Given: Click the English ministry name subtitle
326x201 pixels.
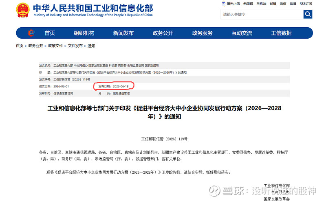Looking at the screenshot, I should click(x=93, y=15).
